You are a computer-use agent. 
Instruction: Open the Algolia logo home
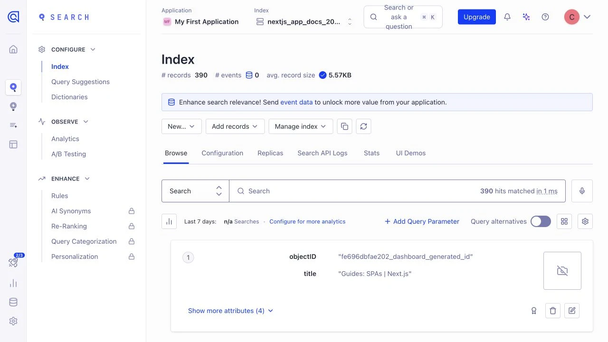(13, 17)
